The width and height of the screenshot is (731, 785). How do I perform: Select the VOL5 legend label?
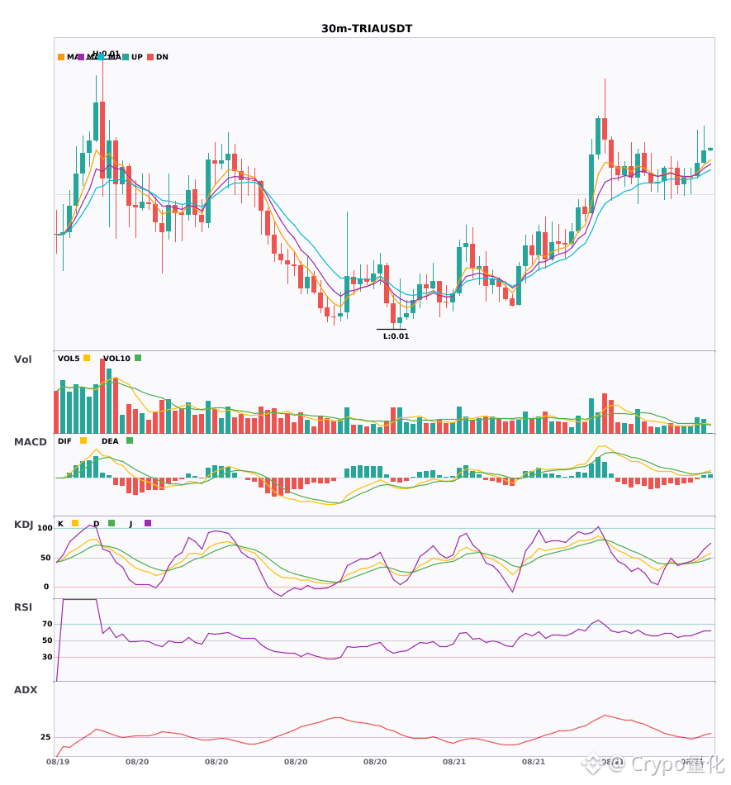69,359
